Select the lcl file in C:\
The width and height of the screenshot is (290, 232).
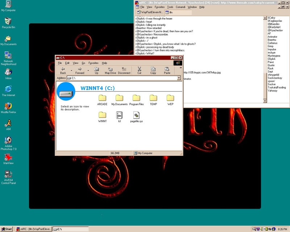(119, 117)
